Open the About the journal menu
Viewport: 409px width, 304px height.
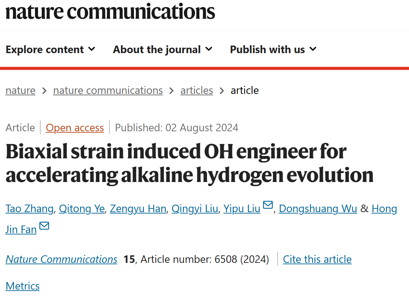click(162, 49)
